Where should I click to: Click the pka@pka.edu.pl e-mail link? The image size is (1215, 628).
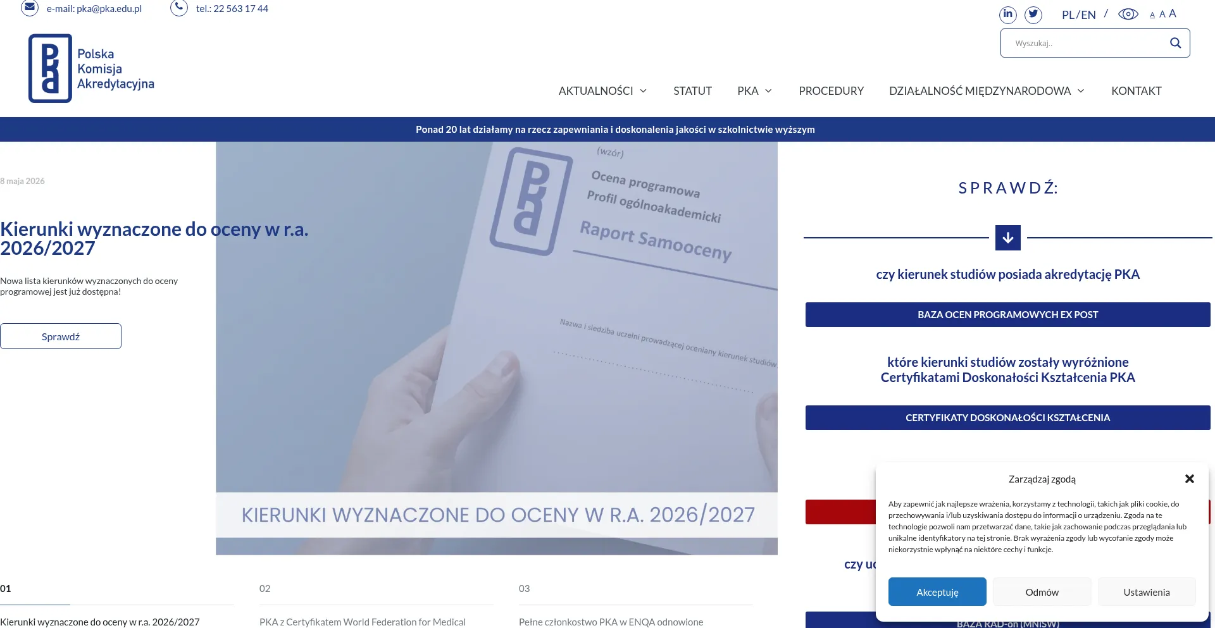click(94, 9)
